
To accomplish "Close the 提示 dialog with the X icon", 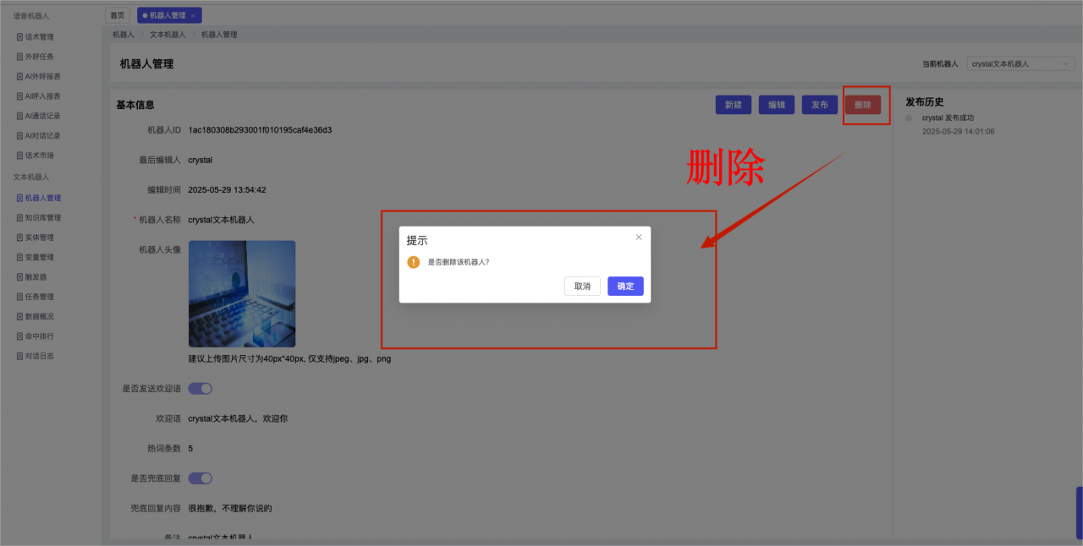I will (639, 238).
